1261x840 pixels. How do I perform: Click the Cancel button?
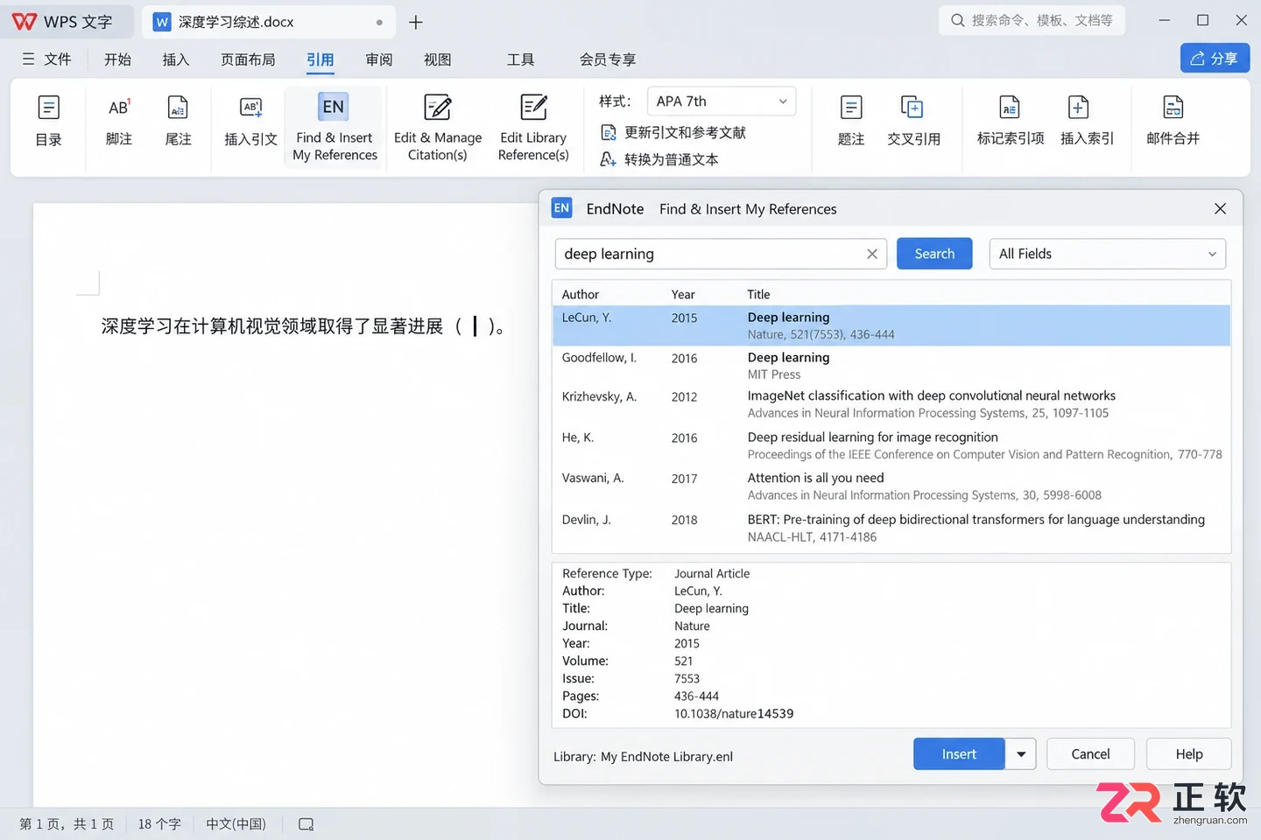[x=1090, y=754]
